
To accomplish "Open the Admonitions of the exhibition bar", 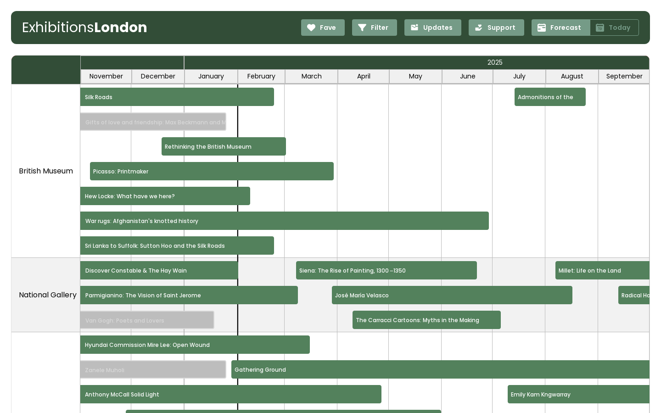I will 550,97.
